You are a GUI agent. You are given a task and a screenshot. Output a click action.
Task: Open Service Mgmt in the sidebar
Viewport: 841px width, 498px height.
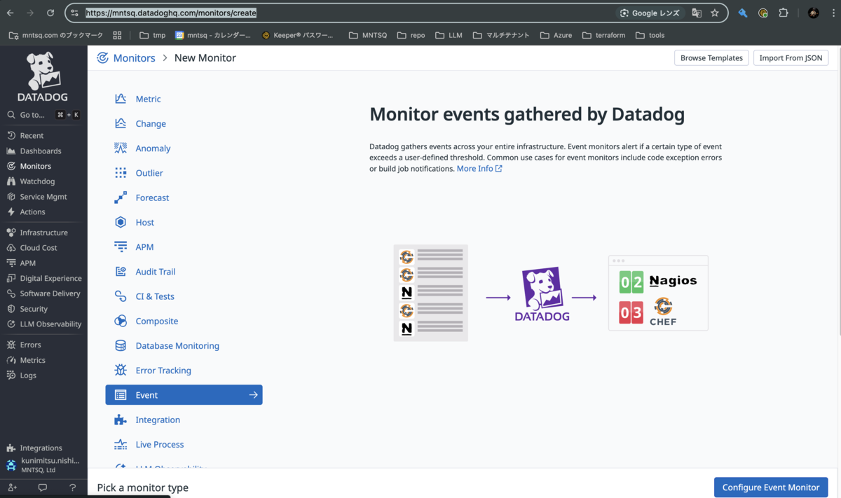(43, 197)
